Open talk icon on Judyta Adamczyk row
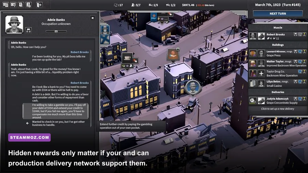The image size is (308, 173). 295,99
